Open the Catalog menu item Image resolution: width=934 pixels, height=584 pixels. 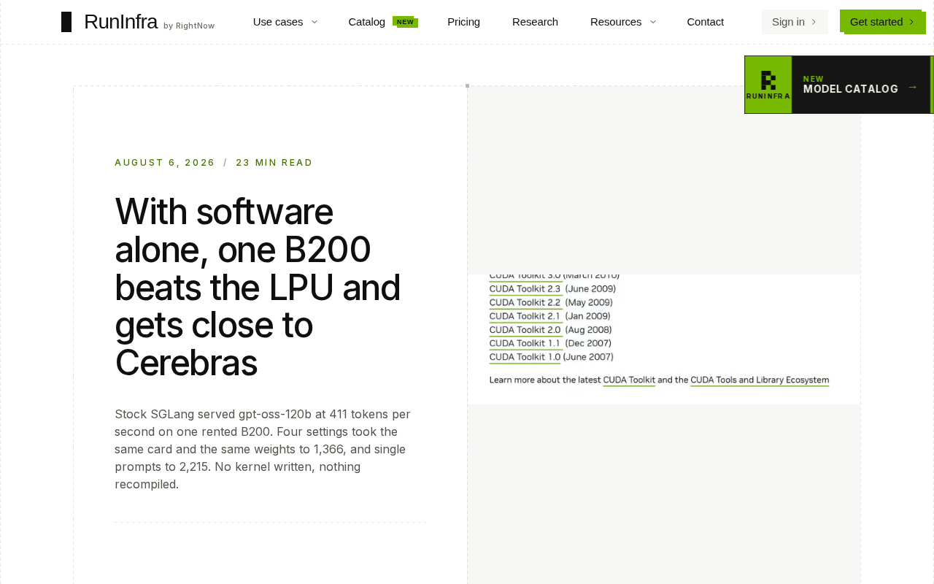pyautogui.click(x=367, y=22)
